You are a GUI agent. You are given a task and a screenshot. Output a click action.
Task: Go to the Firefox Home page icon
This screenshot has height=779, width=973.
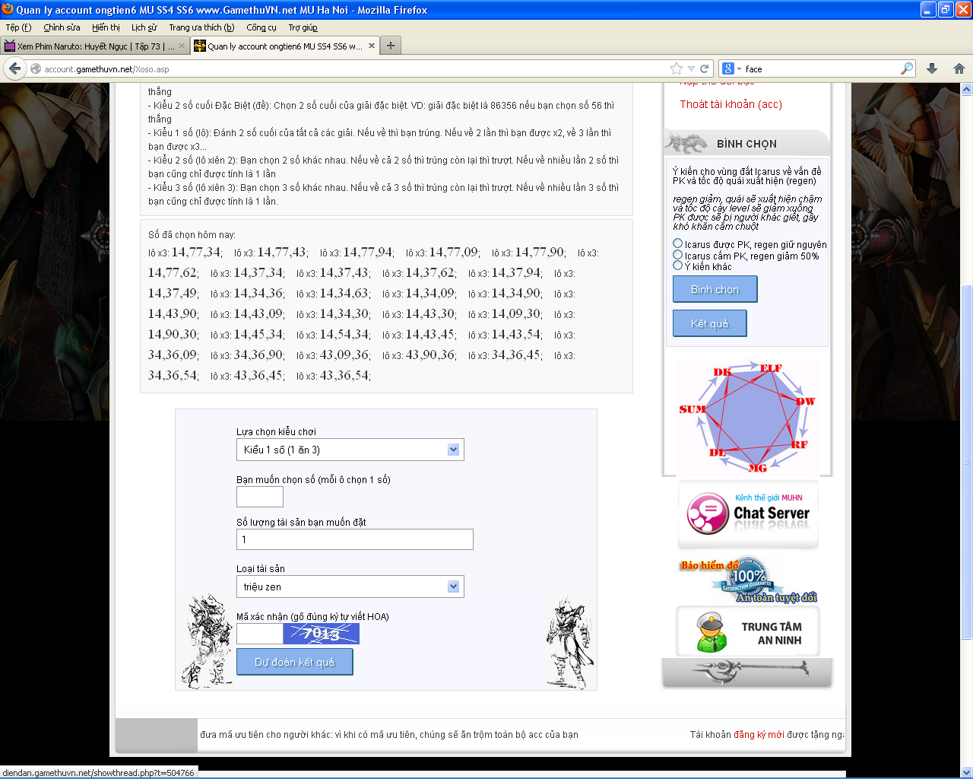pyautogui.click(x=959, y=68)
